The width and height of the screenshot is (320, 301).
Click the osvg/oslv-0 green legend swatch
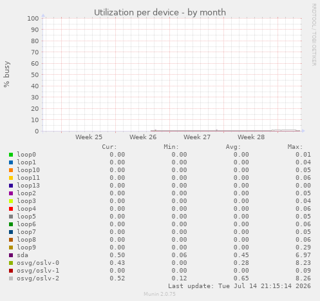click(x=11, y=263)
